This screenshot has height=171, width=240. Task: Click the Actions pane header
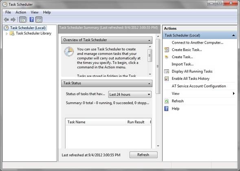[200, 28]
